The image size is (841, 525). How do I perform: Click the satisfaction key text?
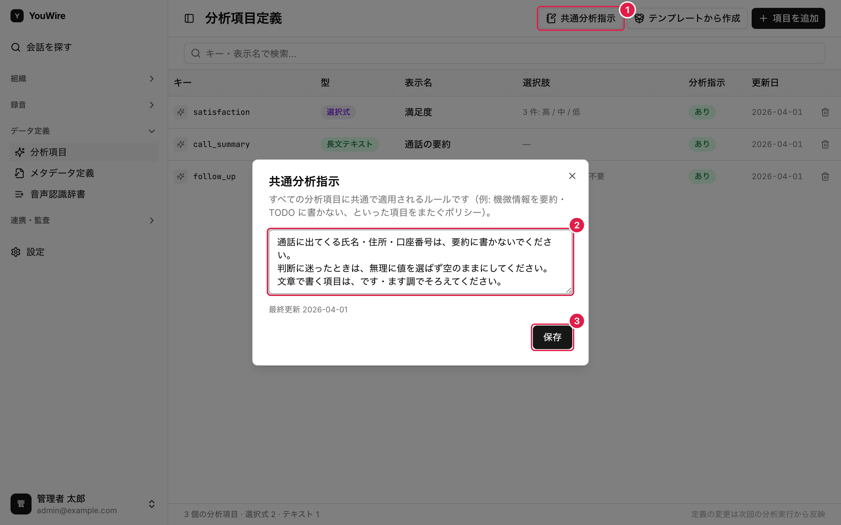(x=221, y=112)
